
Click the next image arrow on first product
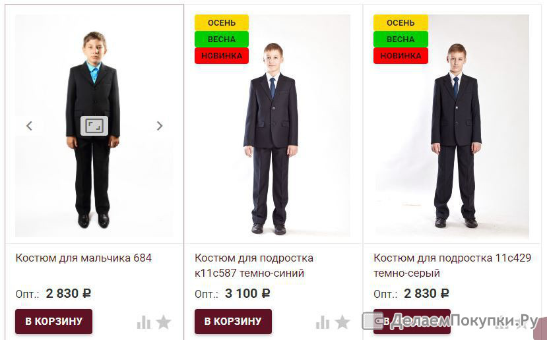[160, 126]
